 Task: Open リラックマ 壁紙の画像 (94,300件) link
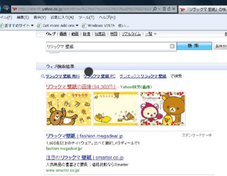tap(81, 87)
